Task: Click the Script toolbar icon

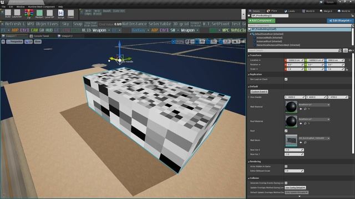Action: tap(61, 13)
